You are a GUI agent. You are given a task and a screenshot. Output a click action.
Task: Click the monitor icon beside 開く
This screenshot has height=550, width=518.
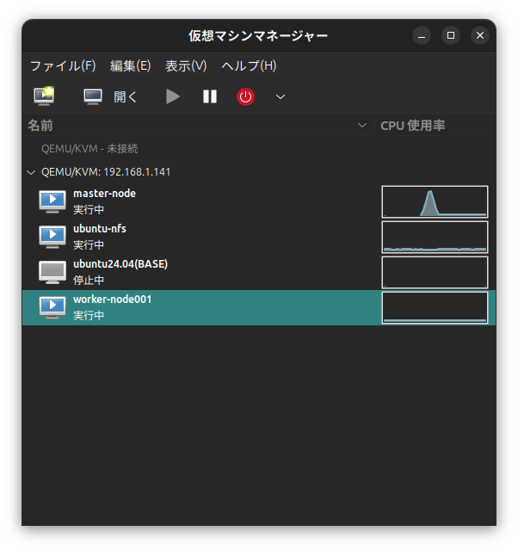click(93, 96)
